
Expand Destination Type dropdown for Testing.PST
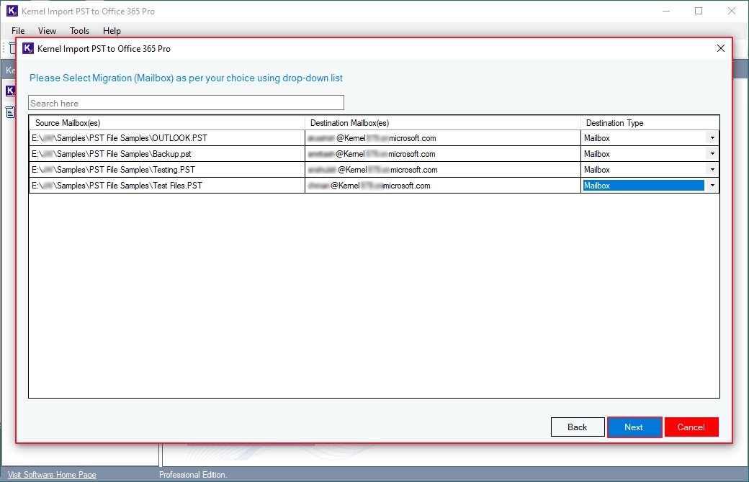712,169
